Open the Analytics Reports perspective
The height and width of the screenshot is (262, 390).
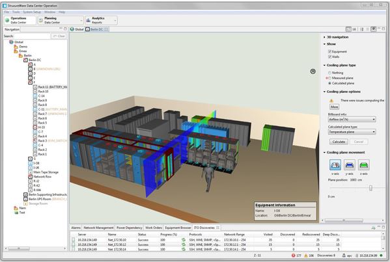click(101, 20)
